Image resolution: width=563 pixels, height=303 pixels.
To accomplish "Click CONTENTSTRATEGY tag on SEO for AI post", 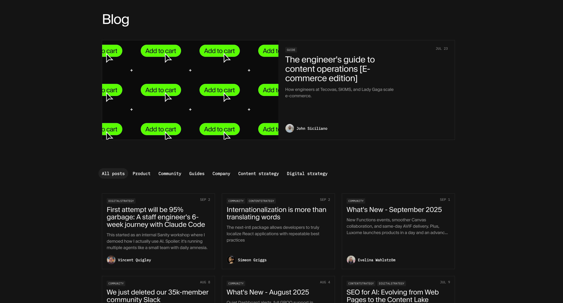I will (361, 283).
